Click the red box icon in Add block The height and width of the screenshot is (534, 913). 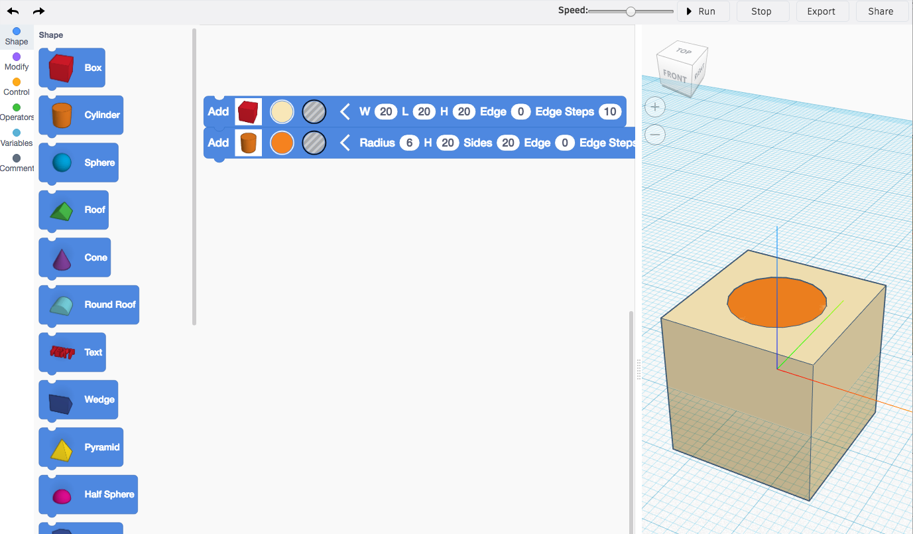(x=248, y=111)
